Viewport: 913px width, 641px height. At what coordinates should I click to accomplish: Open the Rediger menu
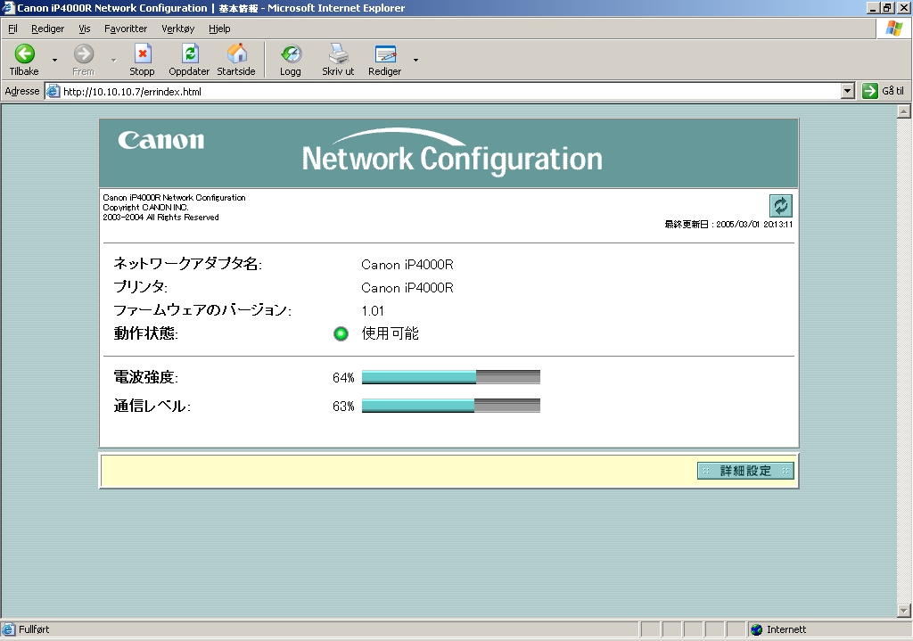pos(48,29)
